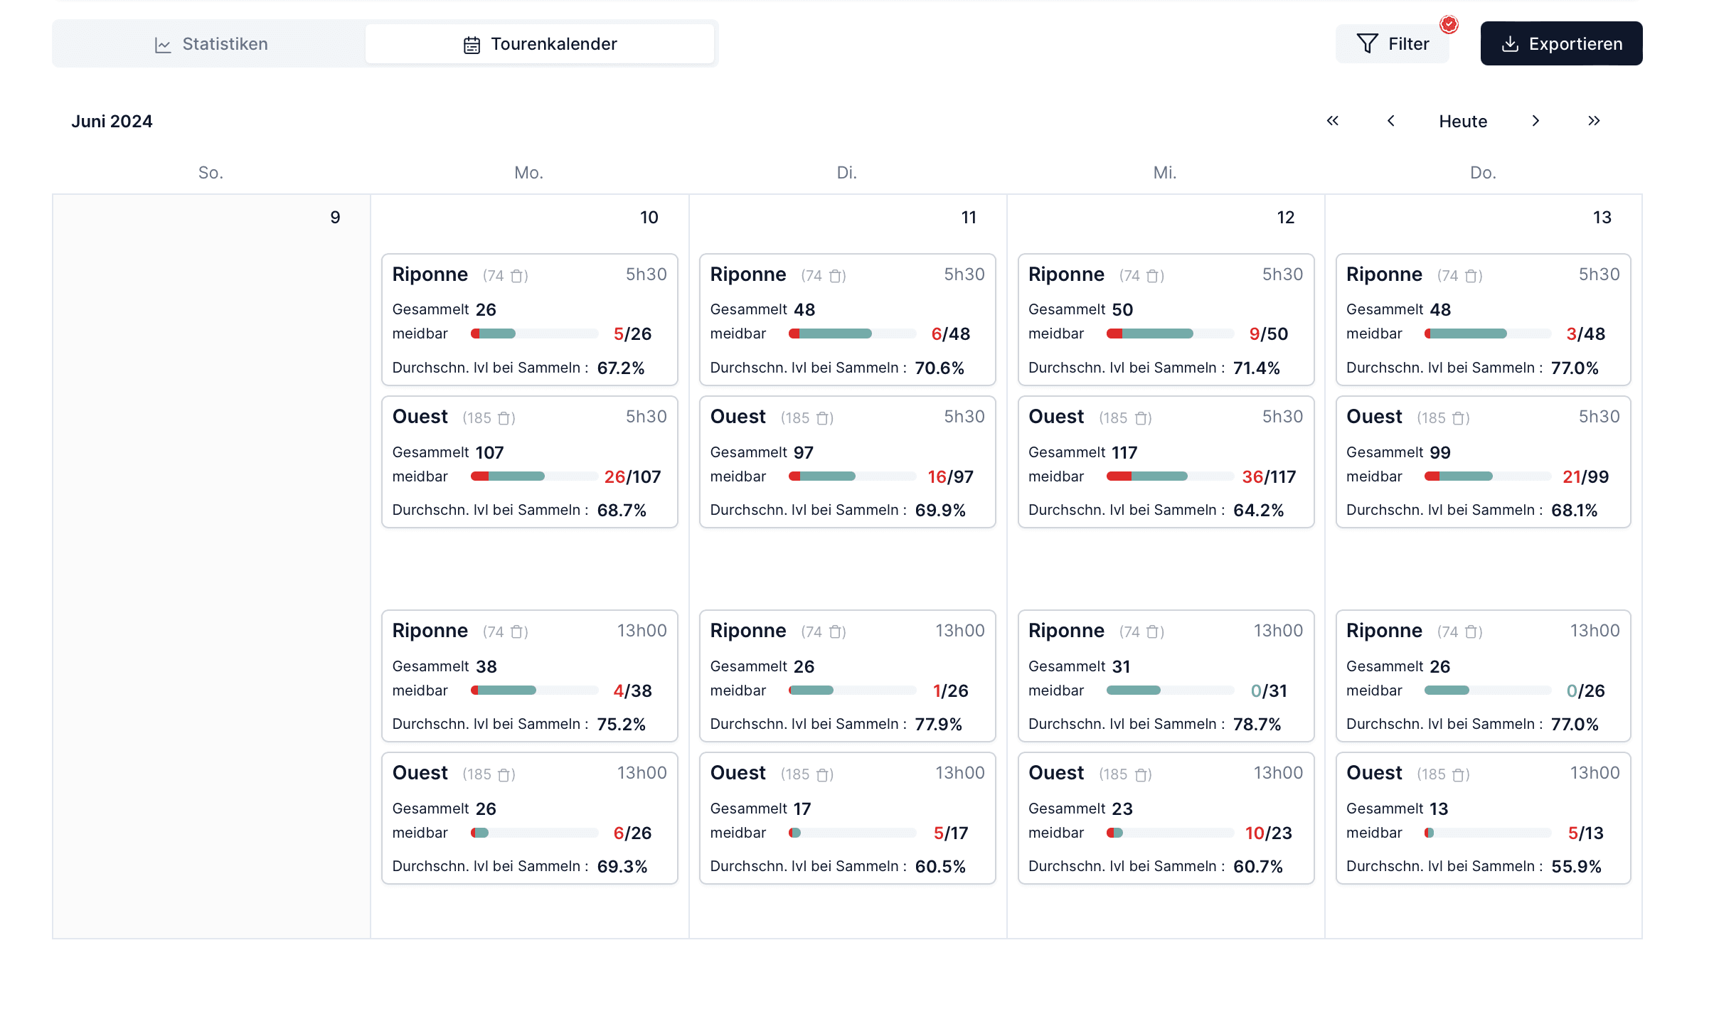
Task: Switch to the Statistiken tab
Action: click(x=211, y=44)
